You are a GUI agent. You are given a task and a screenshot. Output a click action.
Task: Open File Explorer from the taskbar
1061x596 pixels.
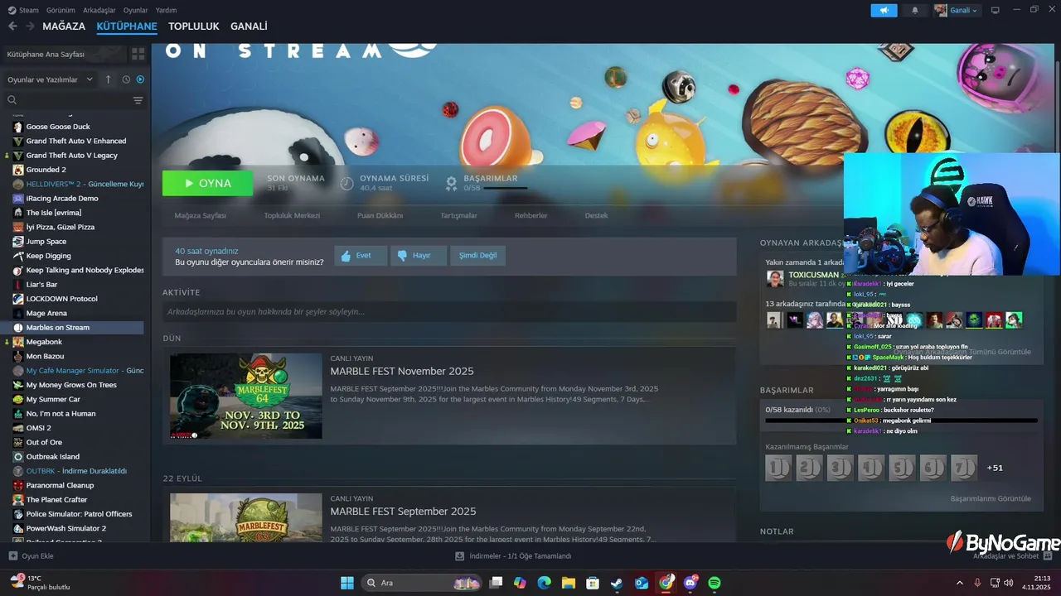point(568,583)
